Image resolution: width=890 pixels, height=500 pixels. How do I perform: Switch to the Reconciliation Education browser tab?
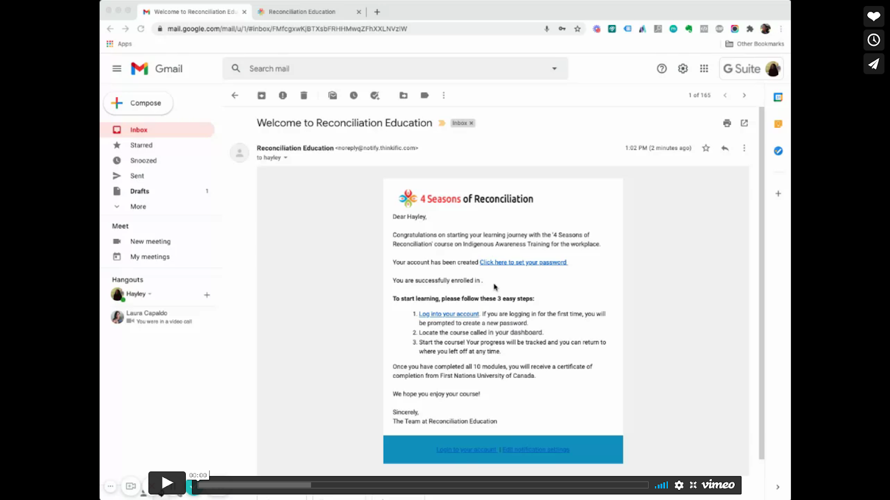click(x=309, y=12)
